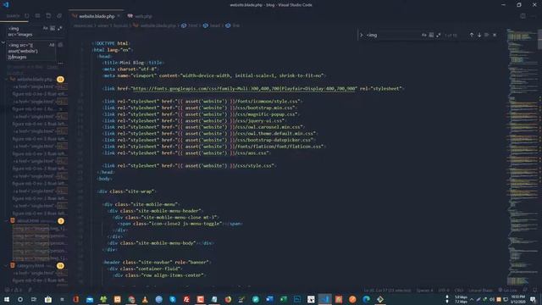542x305 pixels.
Task: Click the link breadcrumb item
Action: pos(233,25)
